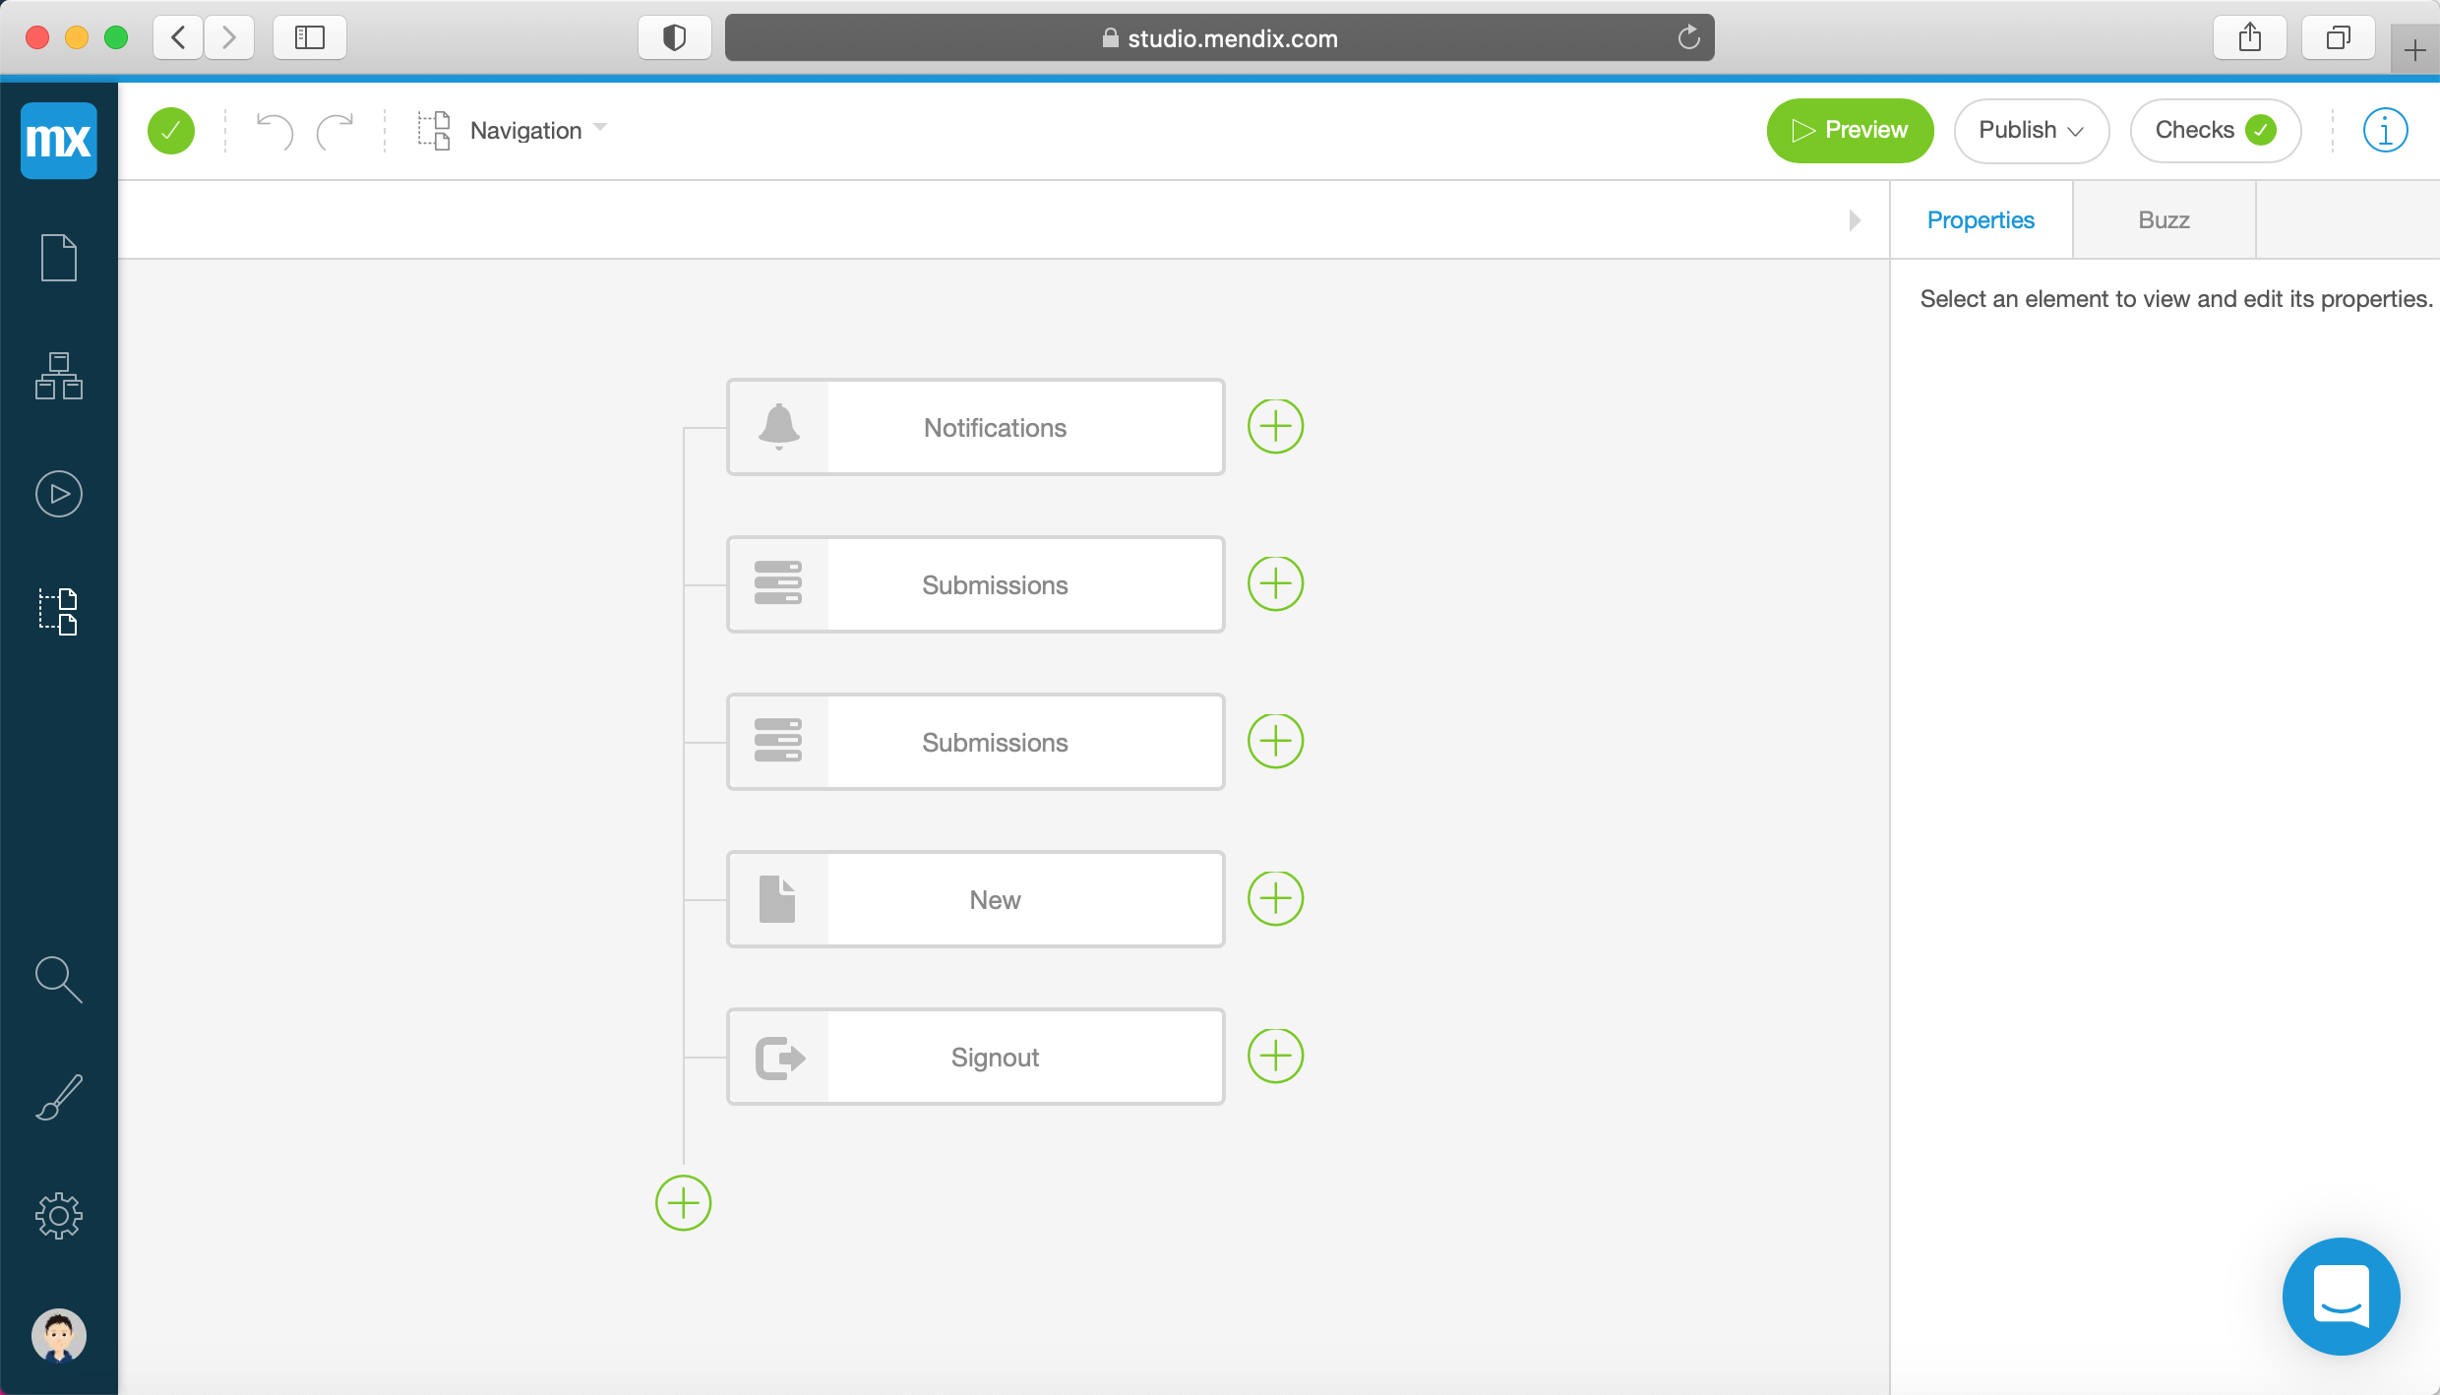
Task: Select the Properties tab
Action: coord(1981,220)
